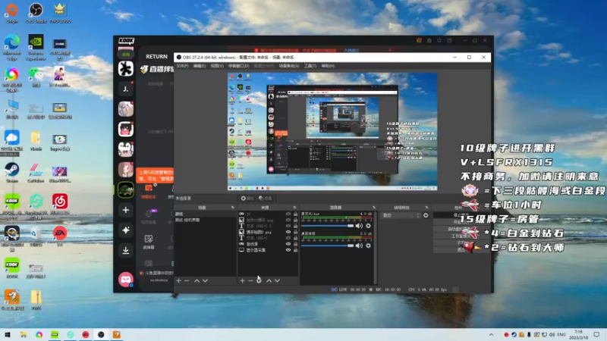Click the KOOK gift icon in title bar
Screen dimensions: 607x341
[x=420, y=41]
